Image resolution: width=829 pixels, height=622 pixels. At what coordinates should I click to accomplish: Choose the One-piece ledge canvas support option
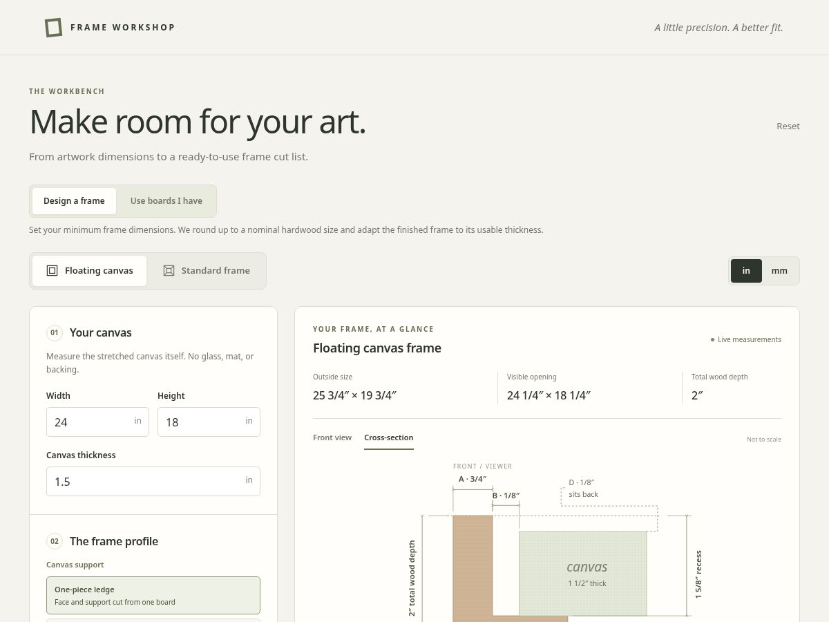(153, 596)
